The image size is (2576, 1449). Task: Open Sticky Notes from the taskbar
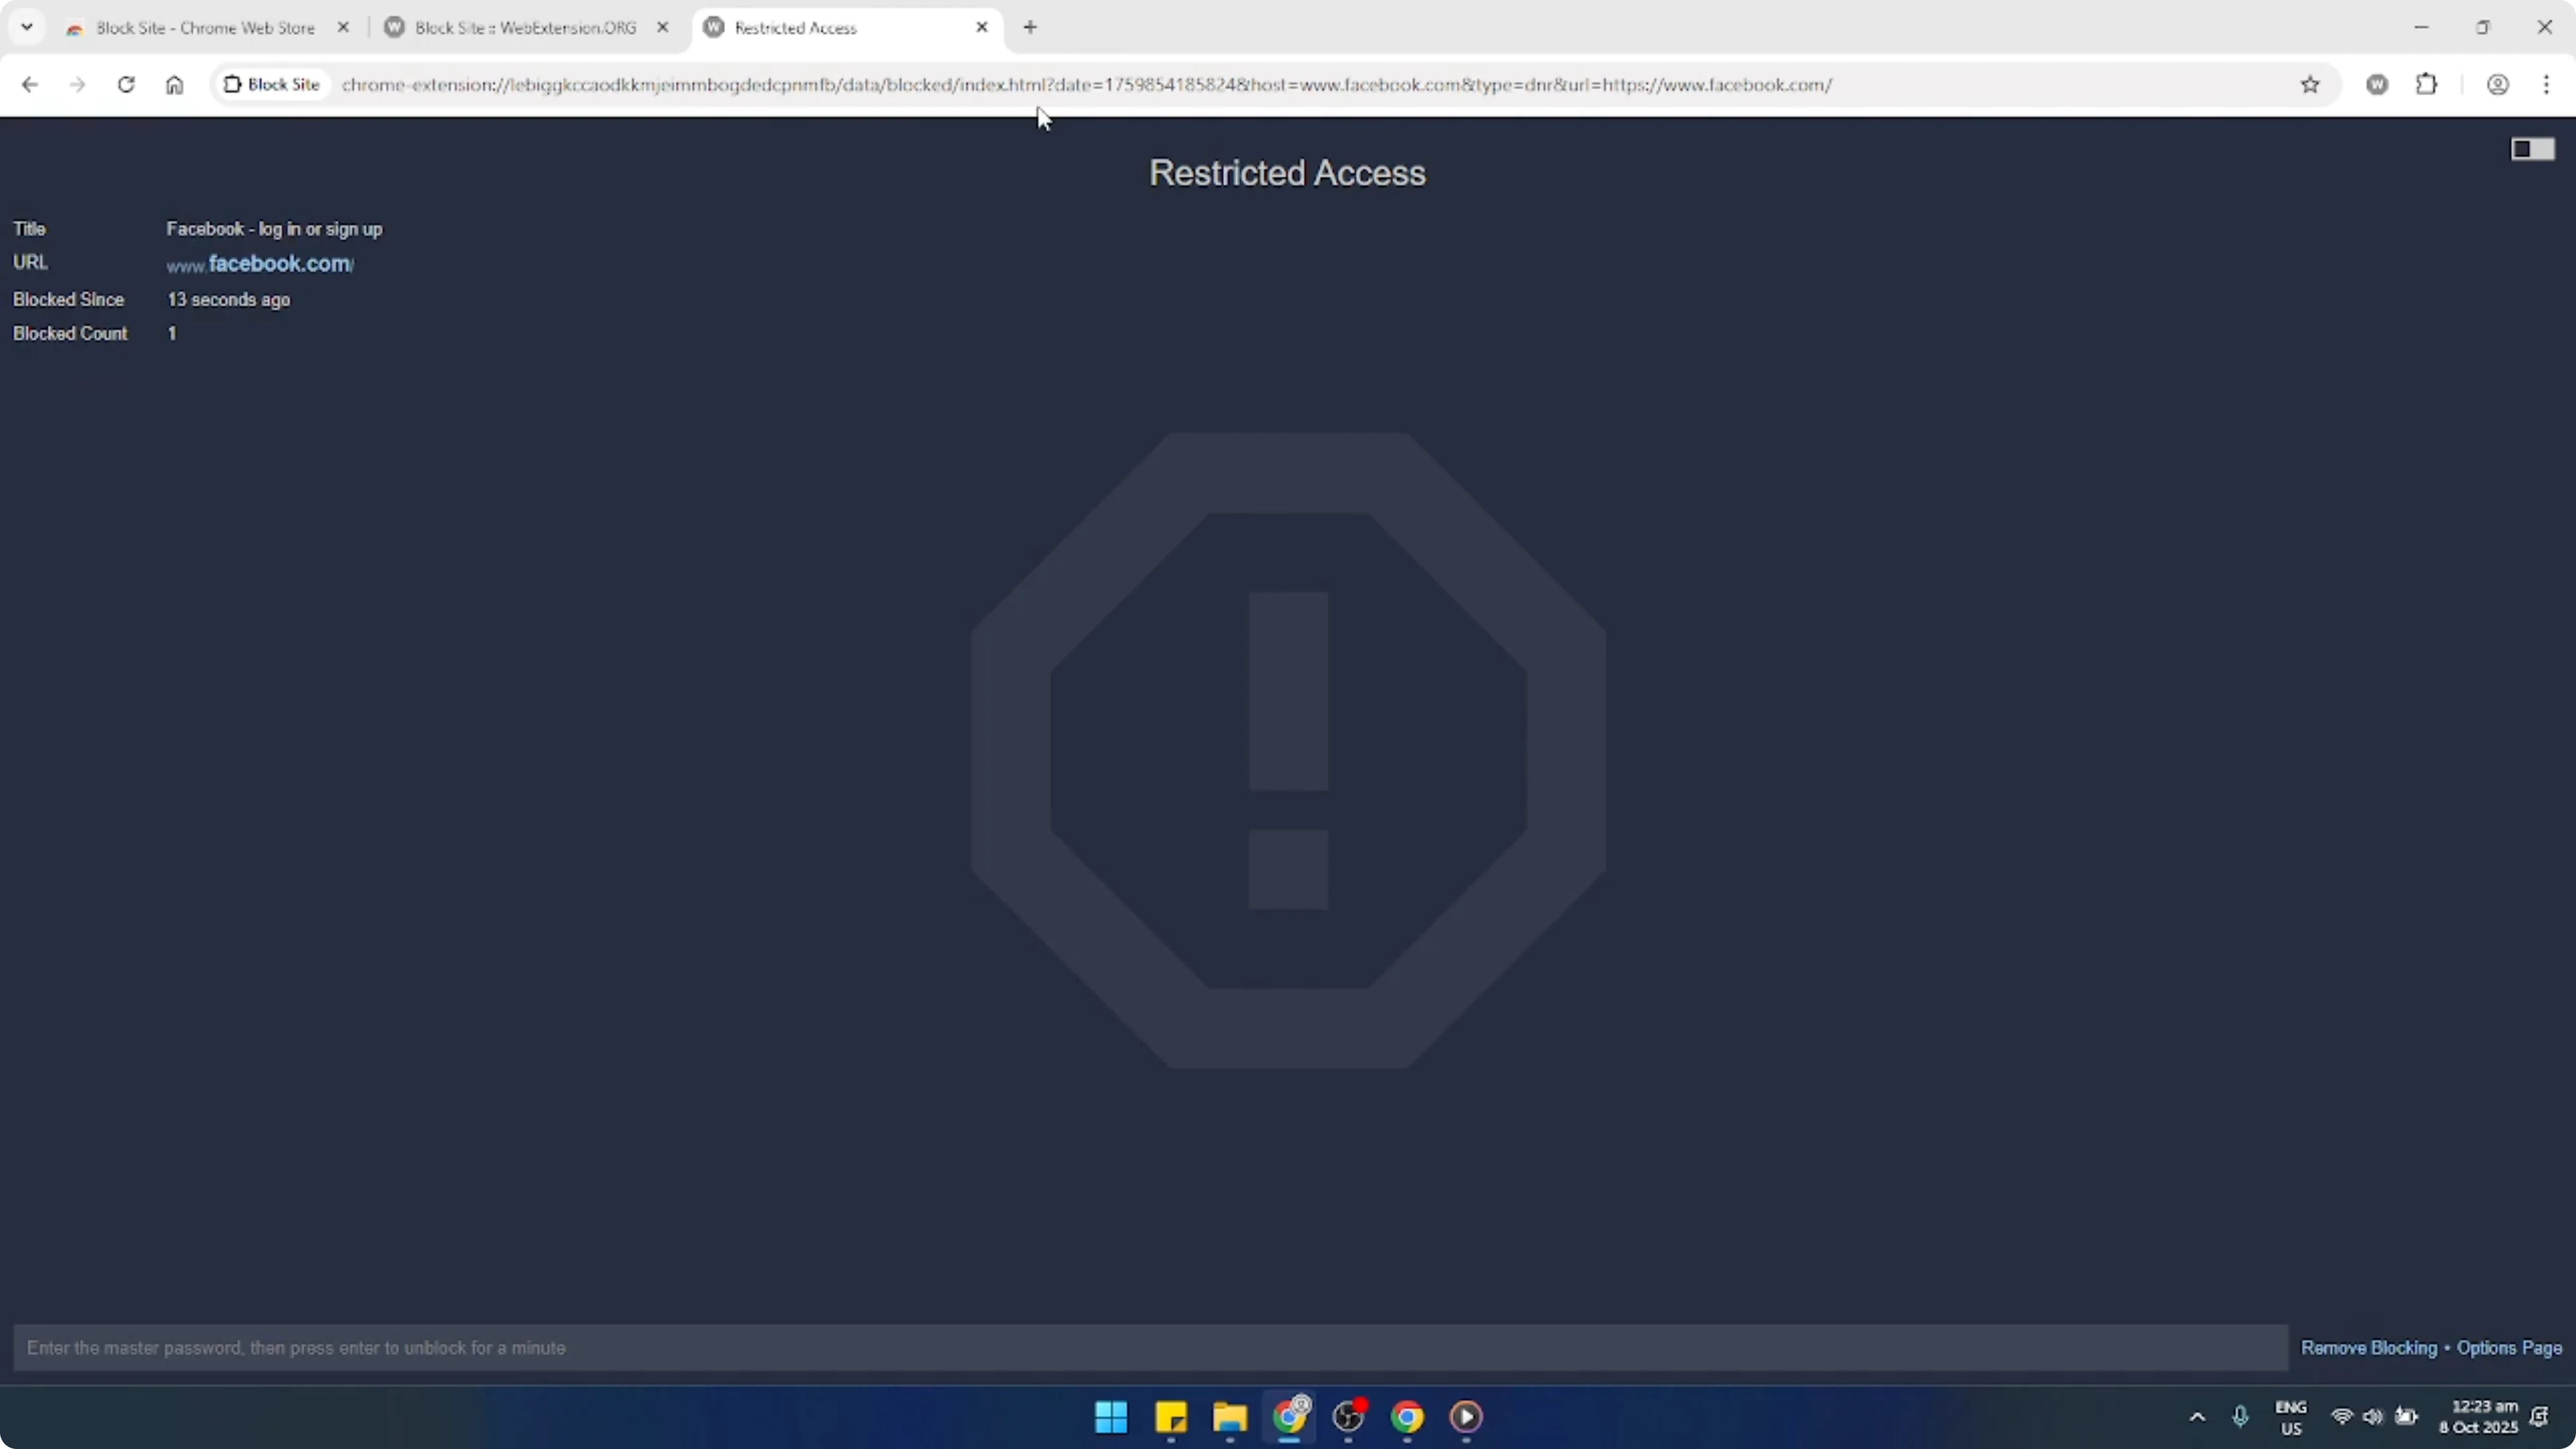point(1170,1417)
